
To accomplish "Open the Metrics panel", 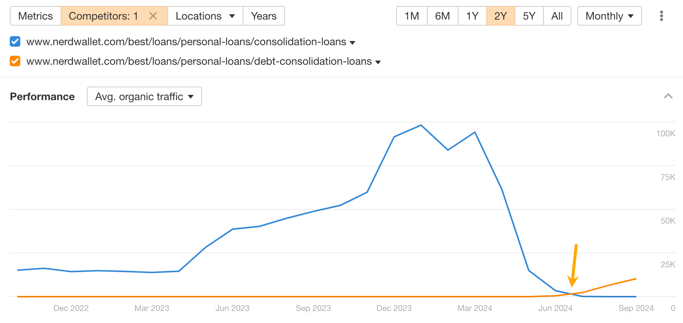I will pos(35,16).
